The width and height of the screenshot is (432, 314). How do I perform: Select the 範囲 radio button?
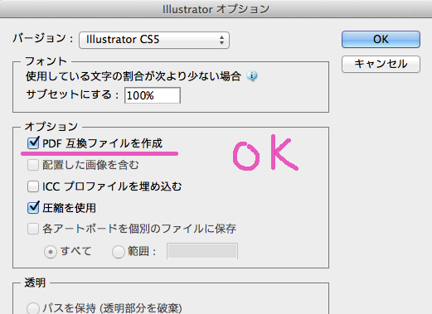click(x=119, y=252)
